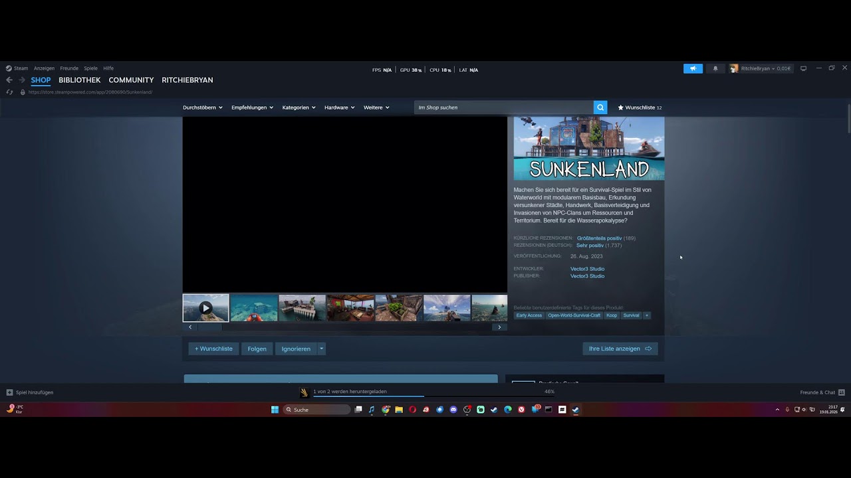Launch Opera browser from the taskbar

(x=412, y=410)
